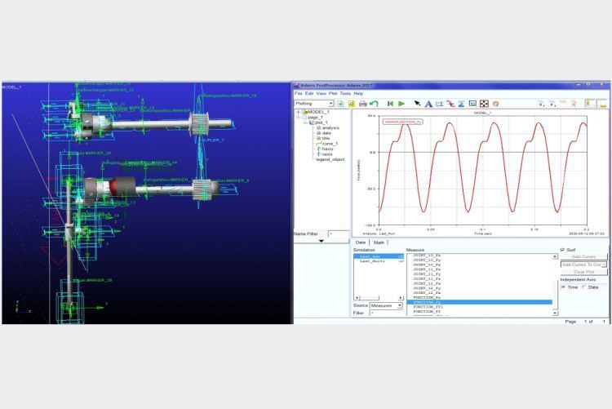Click the Add Curves button

click(584, 256)
